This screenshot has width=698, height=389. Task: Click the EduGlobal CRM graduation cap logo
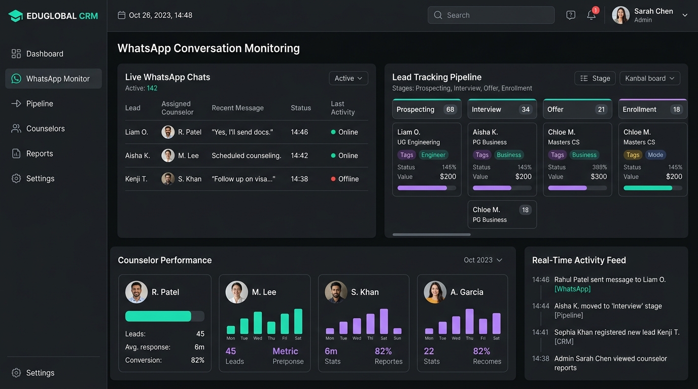click(x=16, y=16)
